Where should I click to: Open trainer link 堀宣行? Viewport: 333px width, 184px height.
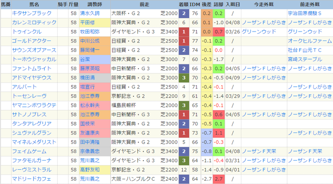pos(87,87)
